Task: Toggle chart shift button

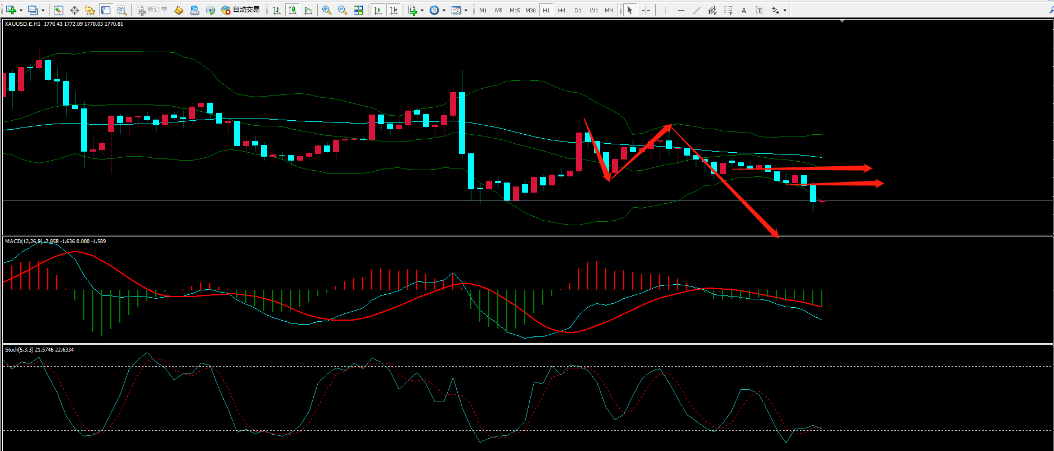Action: tap(394, 10)
